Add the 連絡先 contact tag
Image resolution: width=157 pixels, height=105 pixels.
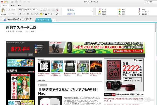pos(102,14)
